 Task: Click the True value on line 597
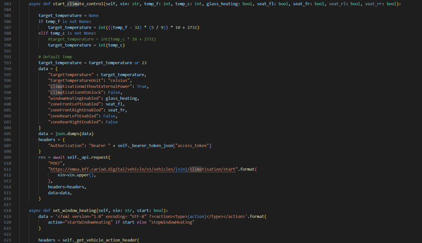[141, 86]
